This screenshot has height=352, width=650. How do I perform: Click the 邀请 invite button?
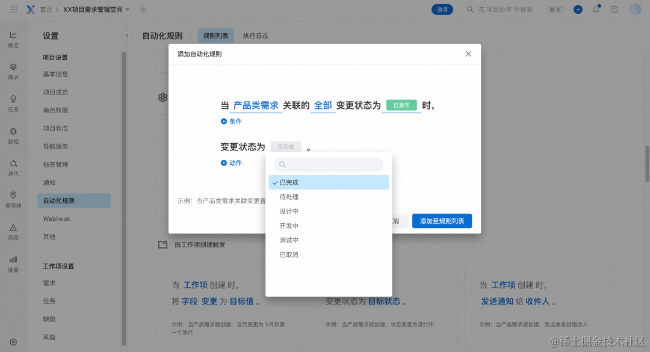(442, 9)
